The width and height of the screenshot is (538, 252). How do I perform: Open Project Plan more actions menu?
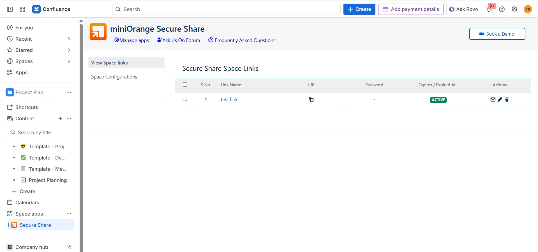(x=69, y=93)
